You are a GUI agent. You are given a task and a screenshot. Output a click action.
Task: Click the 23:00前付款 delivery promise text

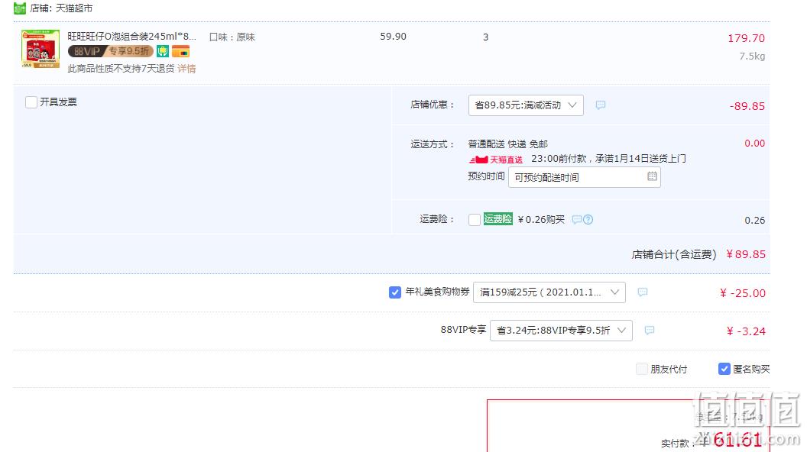[608, 159]
